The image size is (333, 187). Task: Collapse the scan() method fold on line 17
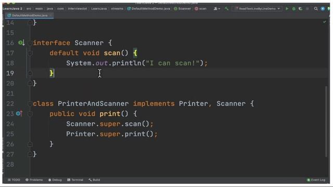click(x=30, y=53)
